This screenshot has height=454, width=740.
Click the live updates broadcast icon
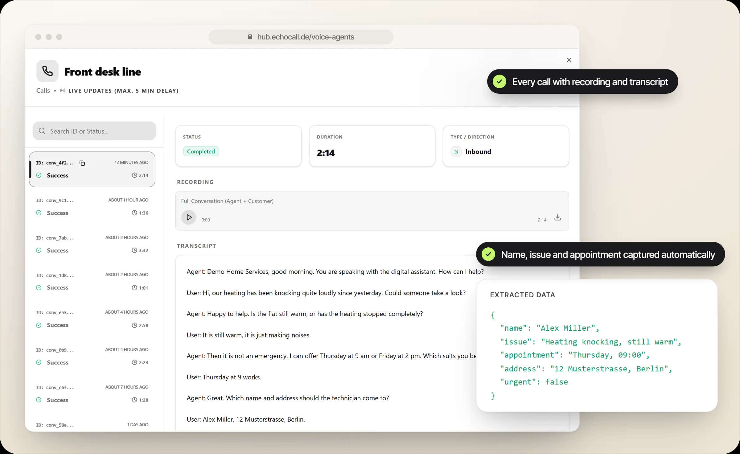[63, 91]
